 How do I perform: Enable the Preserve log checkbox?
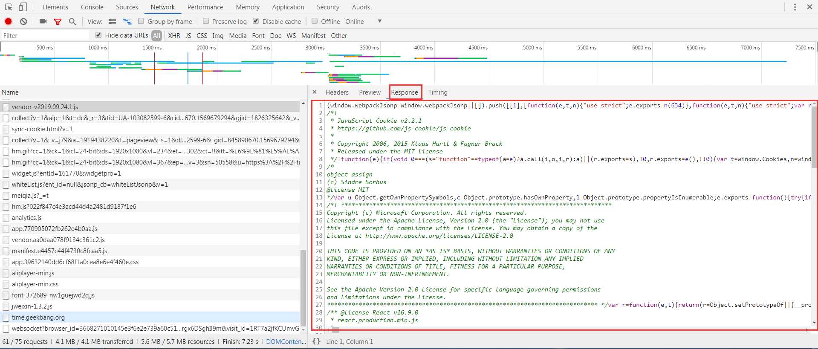tap(206, 21)
